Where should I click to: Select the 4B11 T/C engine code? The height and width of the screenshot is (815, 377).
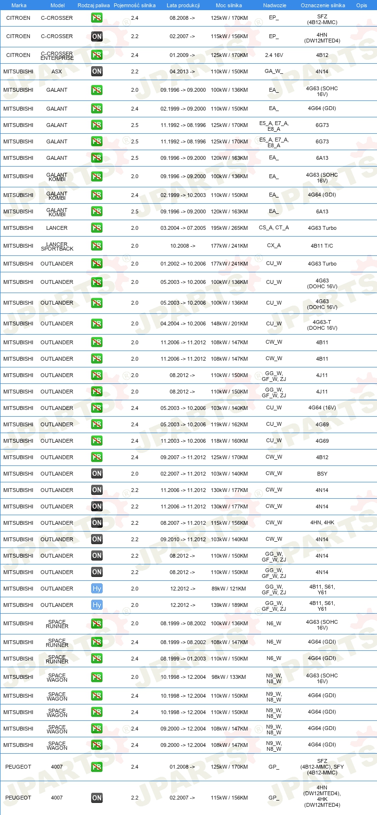point(322,246)
